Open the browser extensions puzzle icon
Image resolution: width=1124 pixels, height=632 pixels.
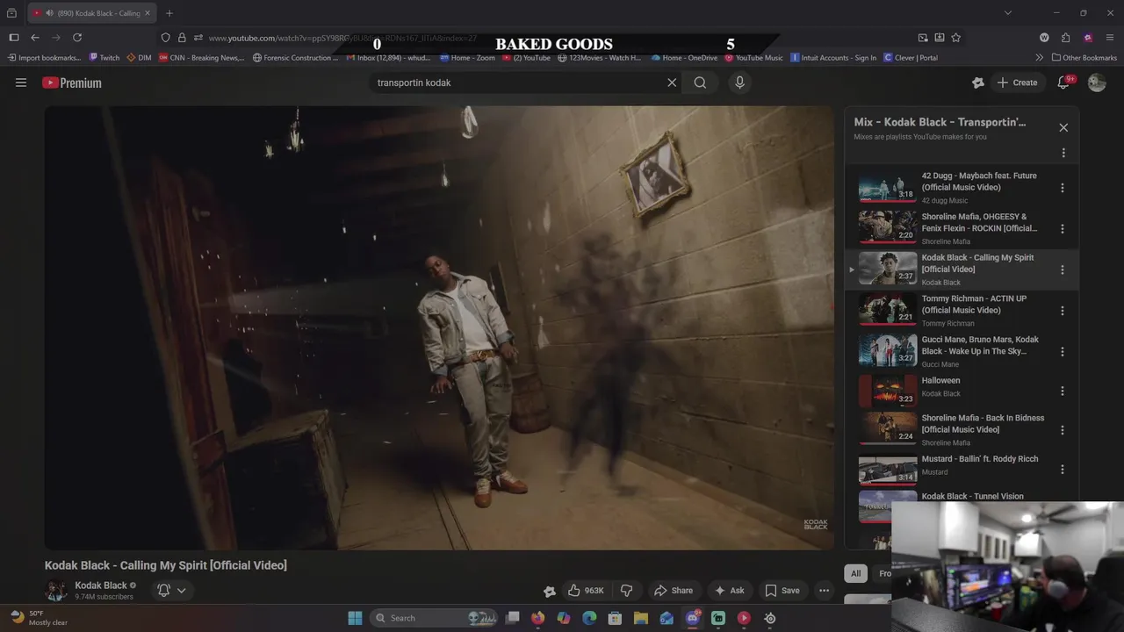coord(1066,38)
